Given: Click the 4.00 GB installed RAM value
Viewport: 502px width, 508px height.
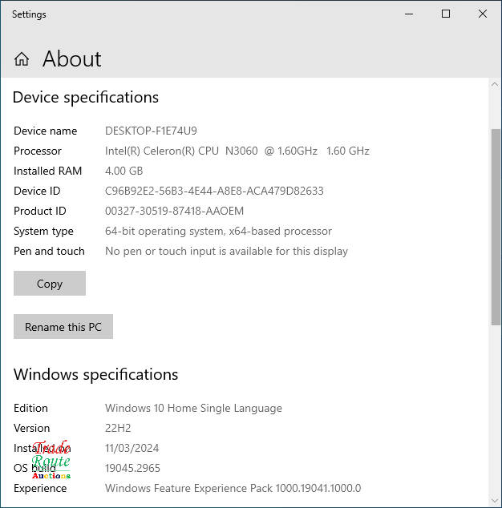Looking at the screenshot, I should [123, 171].
